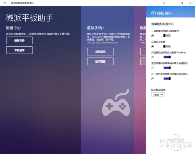The image size is (195, 154).
Task: Click the 下载引擎 button
Action: [19, 50]
